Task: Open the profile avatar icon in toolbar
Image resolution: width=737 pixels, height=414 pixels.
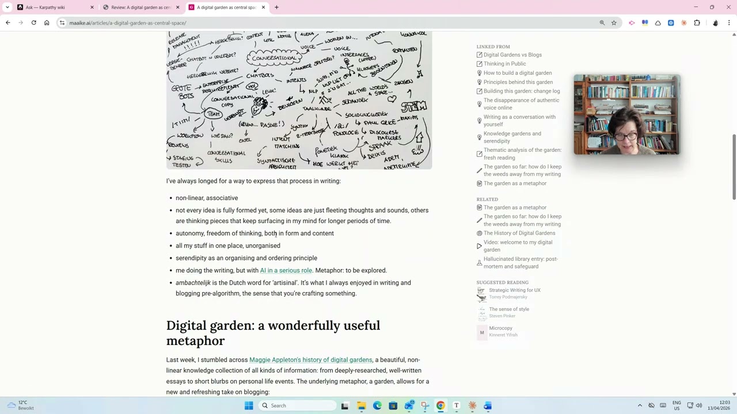Action: pos(715,23)
